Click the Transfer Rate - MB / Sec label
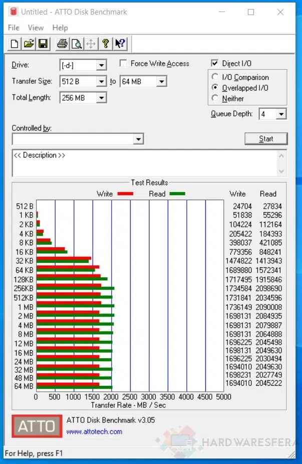 pyautogui.click(x=129, y=405)
